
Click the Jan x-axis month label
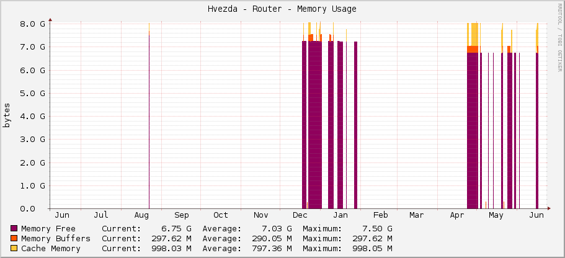(340, 215)
